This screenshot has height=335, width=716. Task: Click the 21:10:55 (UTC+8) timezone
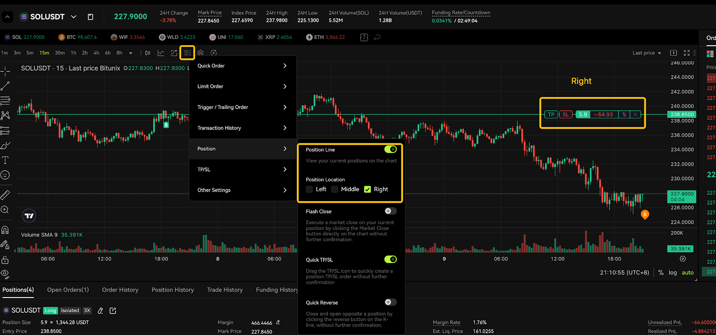624,272
